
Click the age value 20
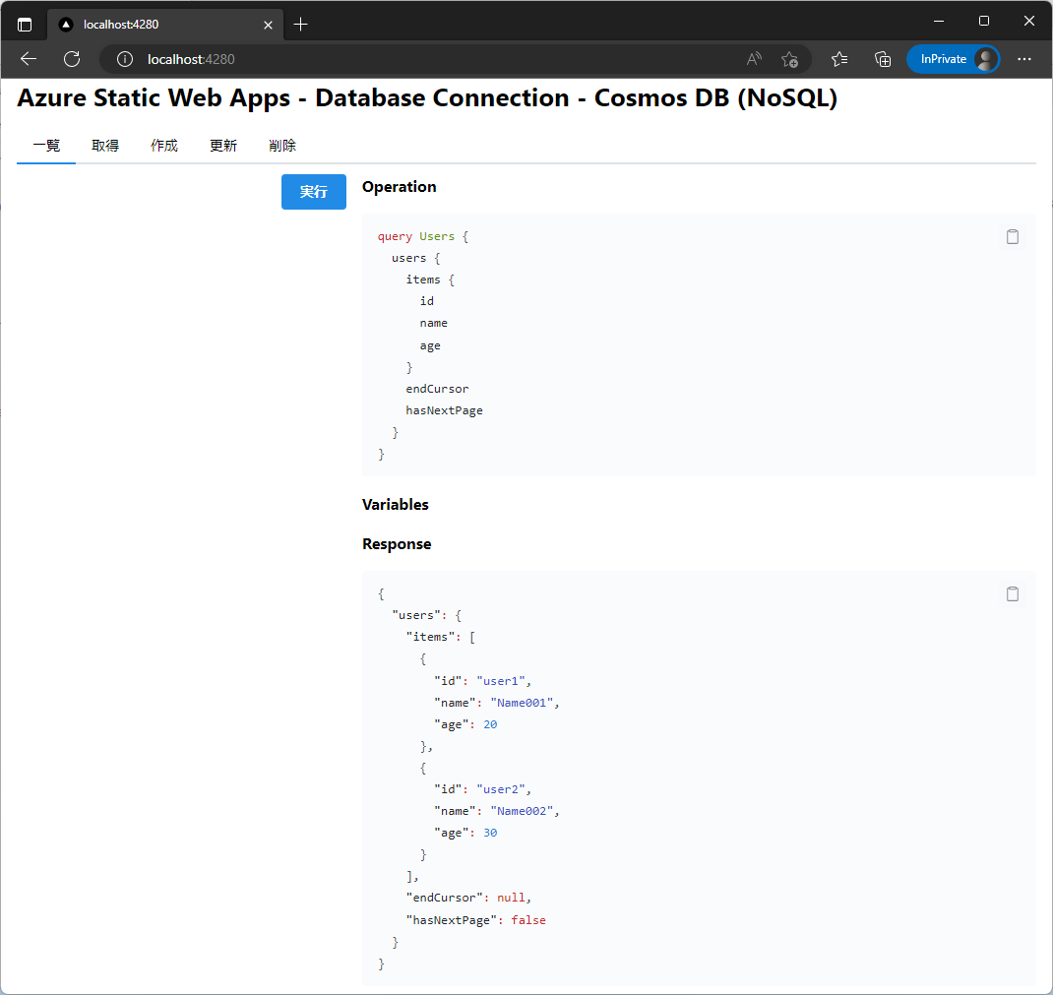click(x=490, y=724)
